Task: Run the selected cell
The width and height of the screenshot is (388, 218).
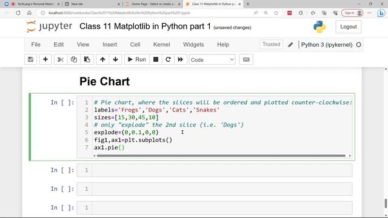Action: pyautogui.click(x=137, y=59)
